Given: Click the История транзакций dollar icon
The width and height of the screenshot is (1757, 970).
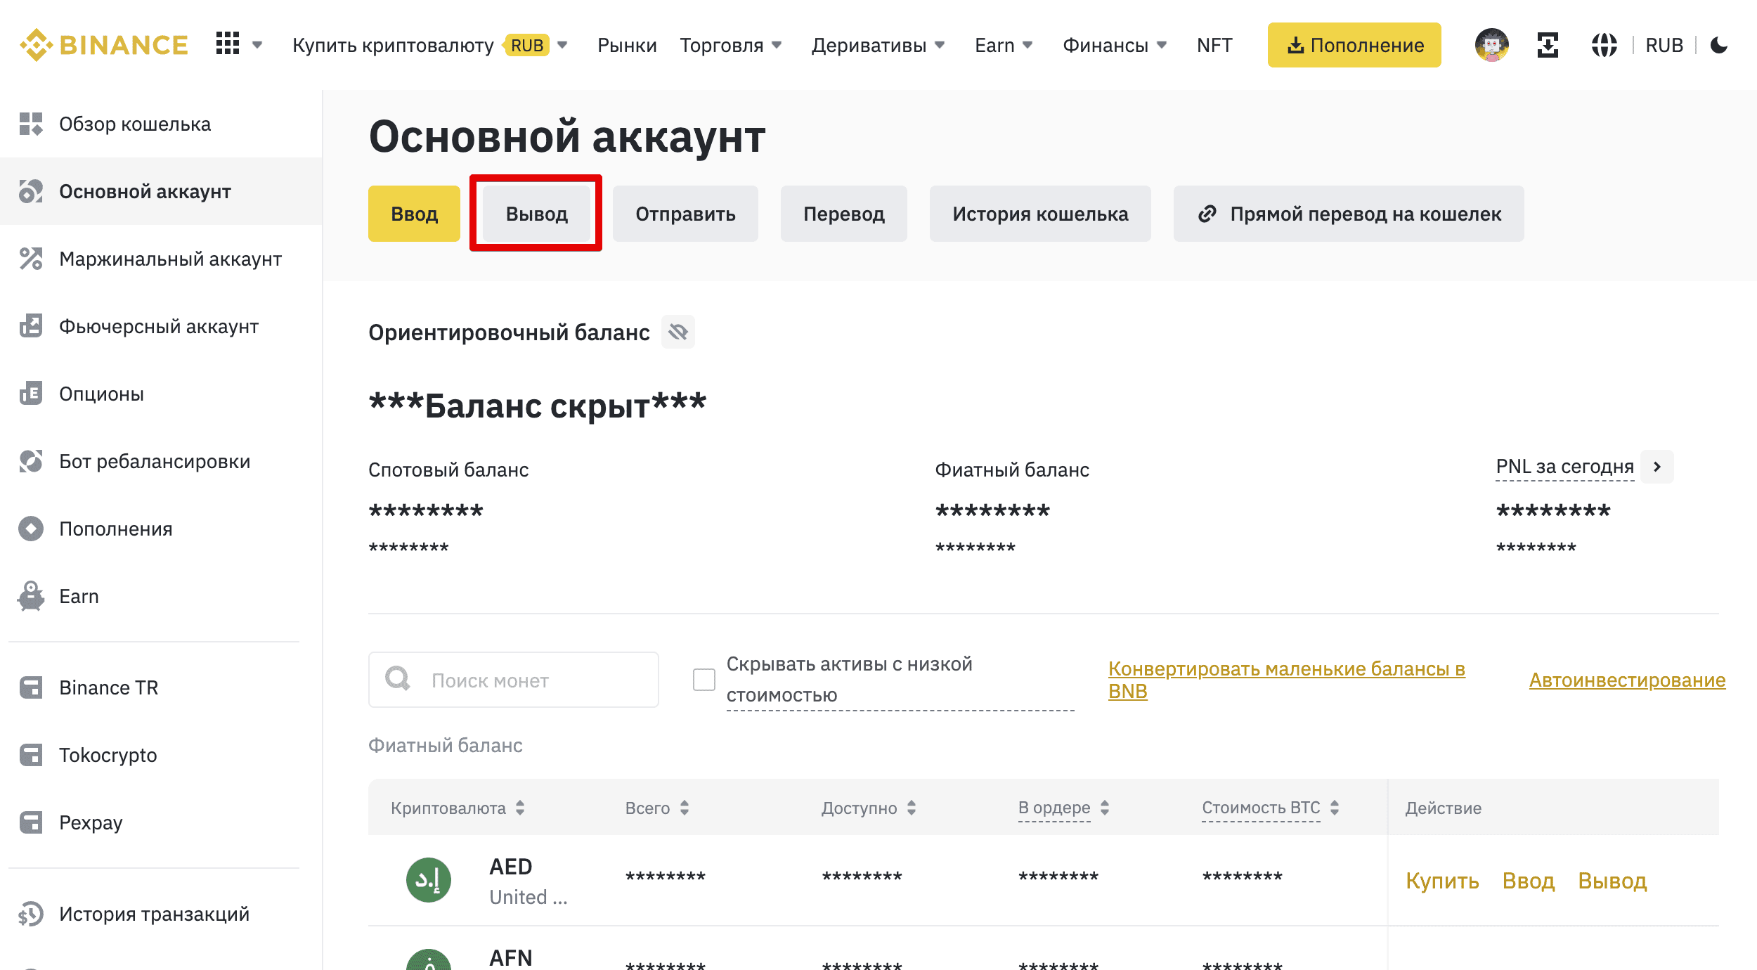Looking at the screenshot, I should [31, 914].
